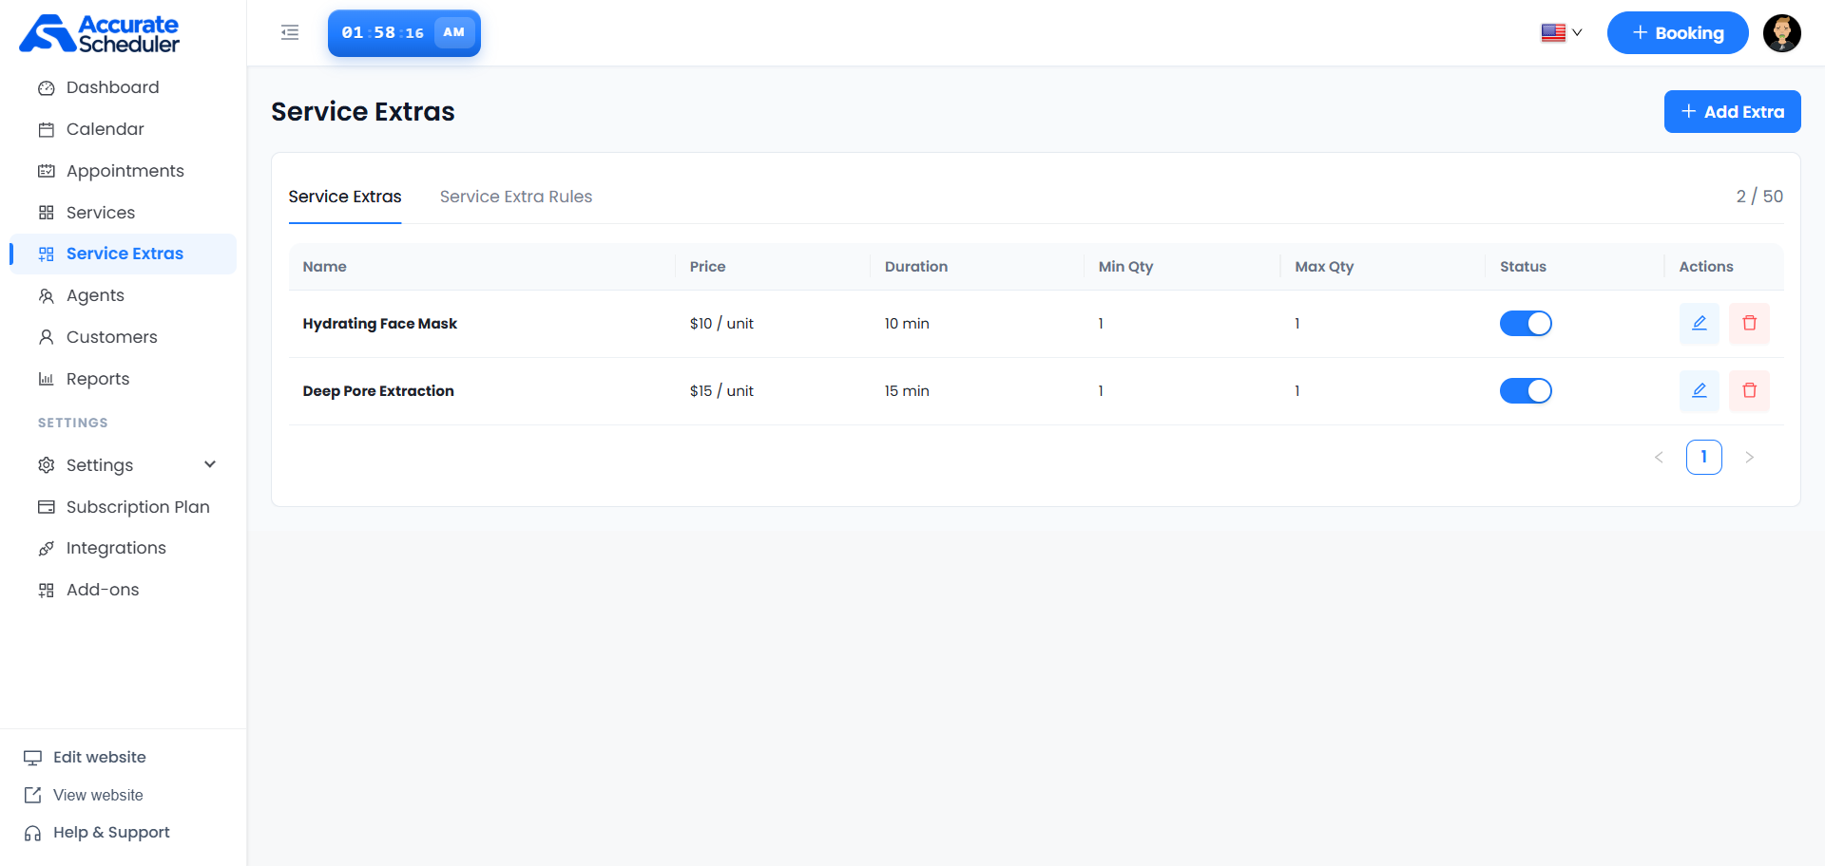The image size is (1825, 866).
Task: Click the Calendar sidebar icon
Action: [x=46, y=130]
